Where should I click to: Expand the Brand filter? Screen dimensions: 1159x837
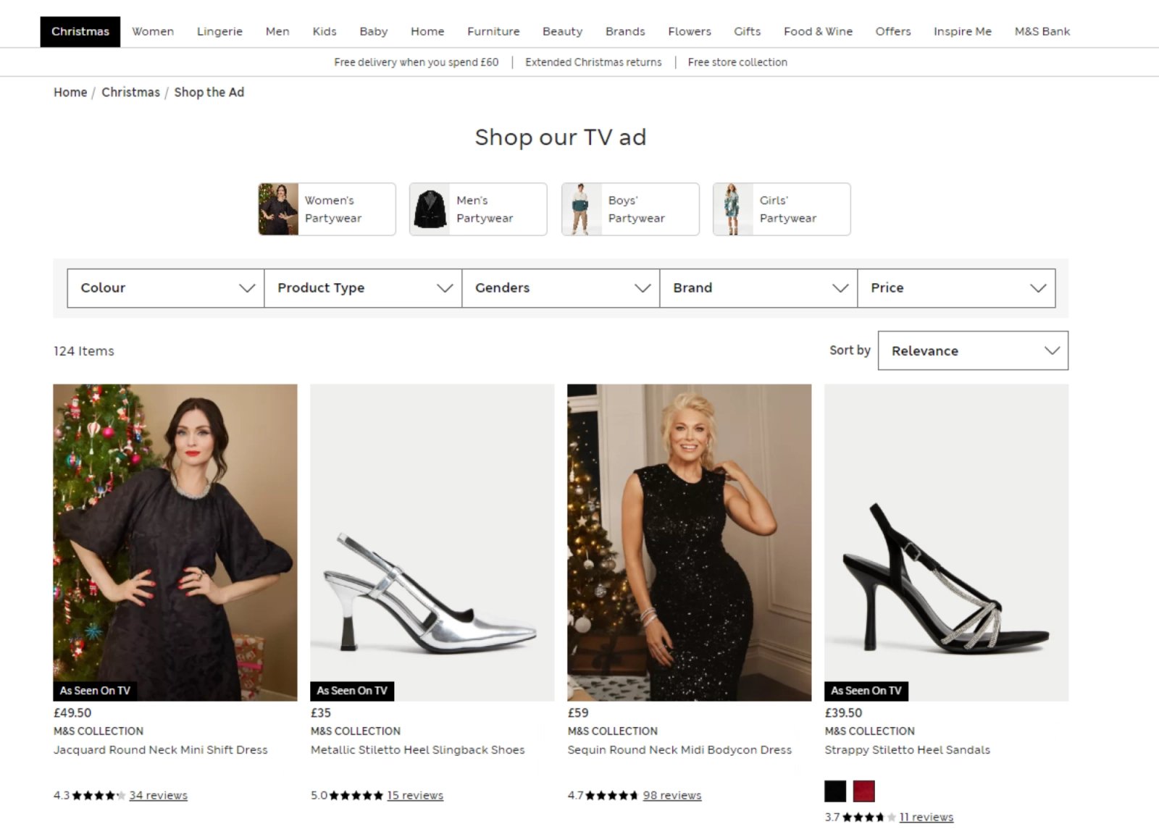(758, 287)
